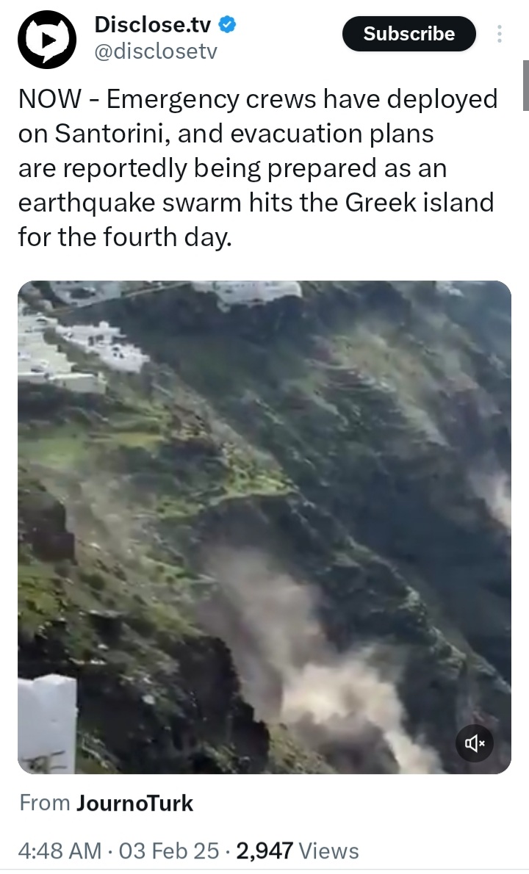Click the 'earthquake swarm' tweet line
Image resolution: width=529 pixels, height=874 pixels.
[x=256, y=202]
